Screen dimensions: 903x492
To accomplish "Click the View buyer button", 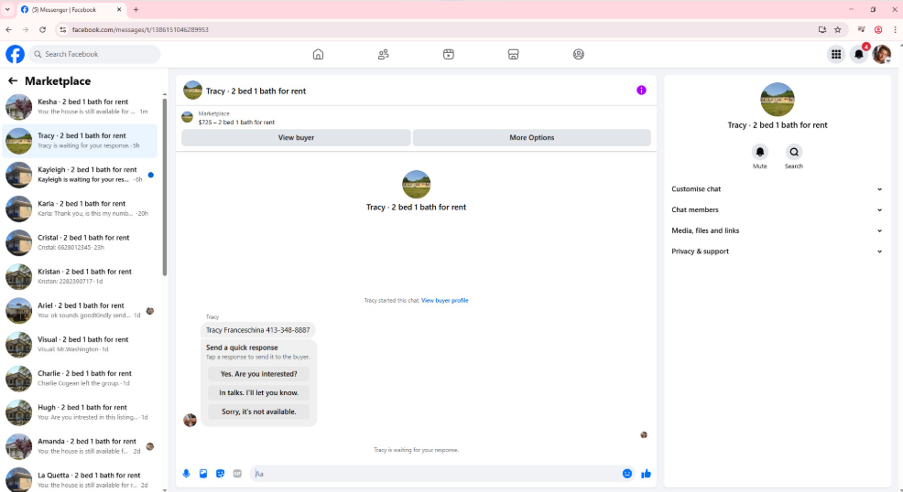I will click(296, 137).
